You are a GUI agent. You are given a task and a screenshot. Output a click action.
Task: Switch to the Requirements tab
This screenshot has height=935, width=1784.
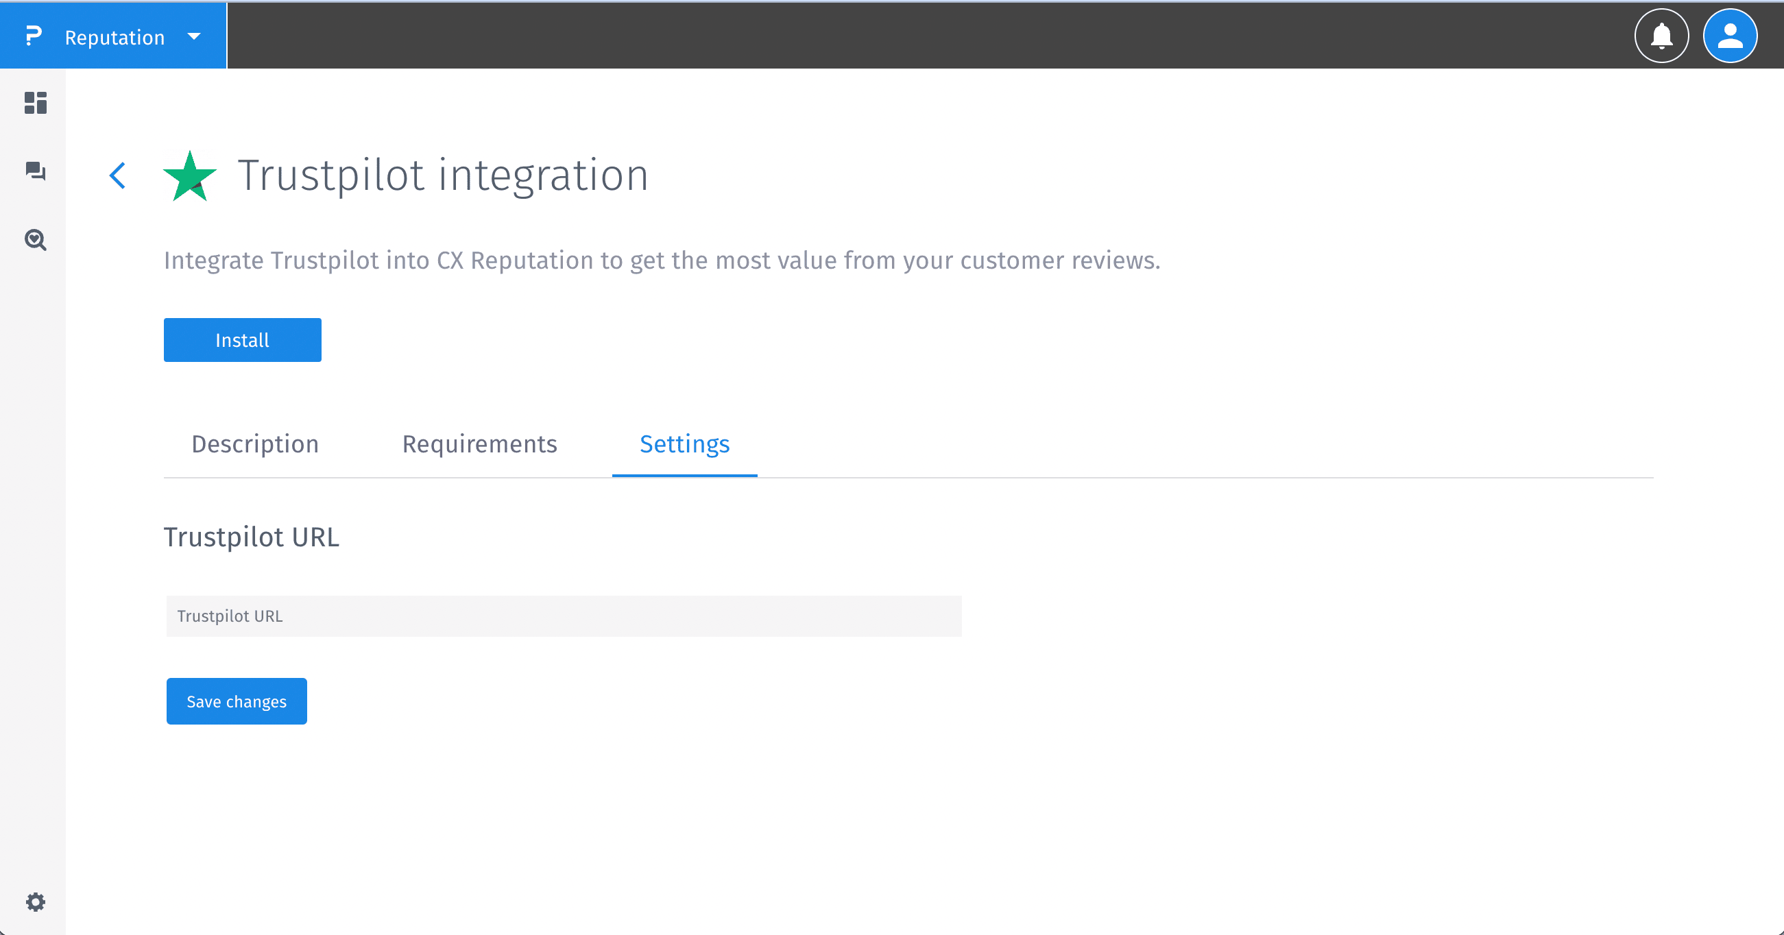(479, 444)
